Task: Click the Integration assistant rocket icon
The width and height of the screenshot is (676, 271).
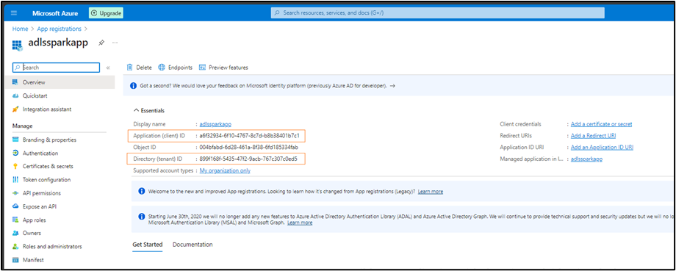Action: click(x=15, y=109)
